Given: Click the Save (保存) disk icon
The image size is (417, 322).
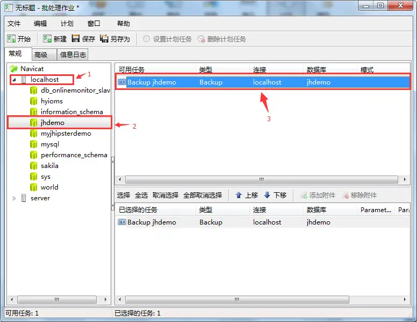Looking at the screenshot, I should (x=76, y=39).
